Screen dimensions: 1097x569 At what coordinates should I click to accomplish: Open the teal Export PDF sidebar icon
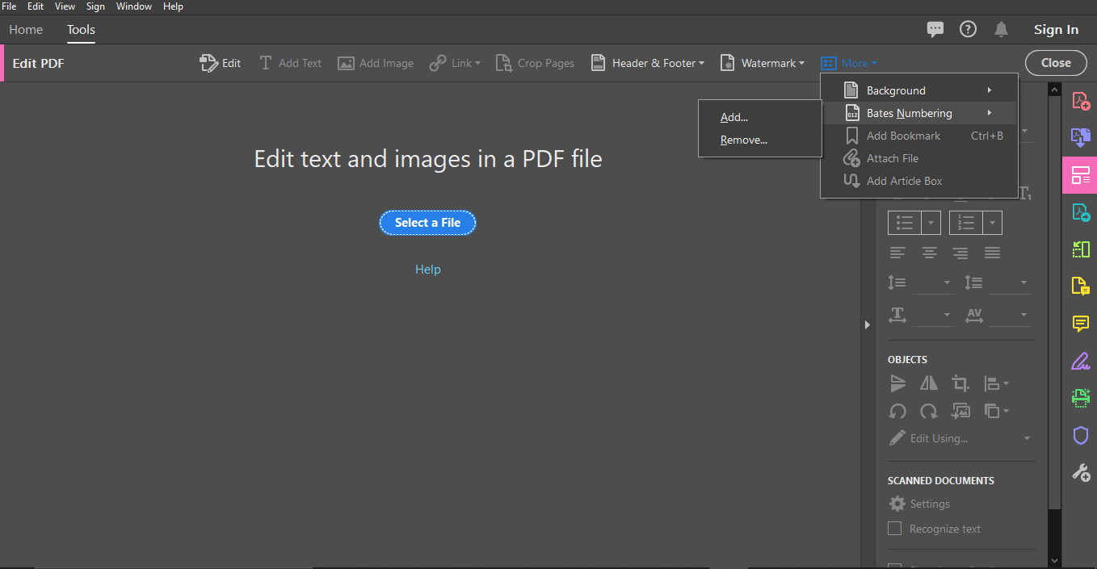[1080, 212]
